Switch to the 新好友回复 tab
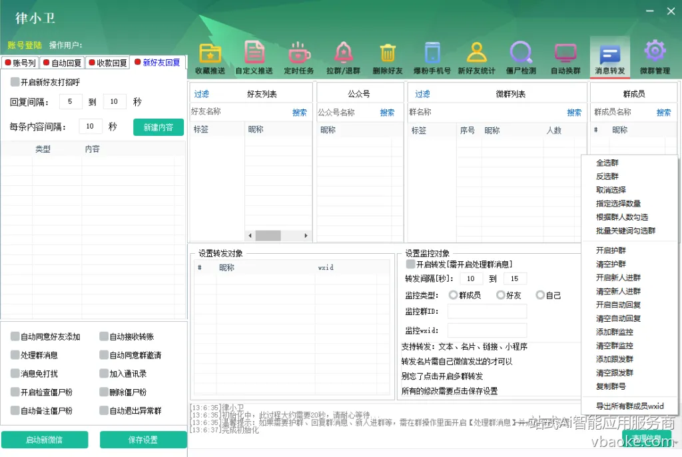This screenshot has height=457, width=682. point(157,62)
